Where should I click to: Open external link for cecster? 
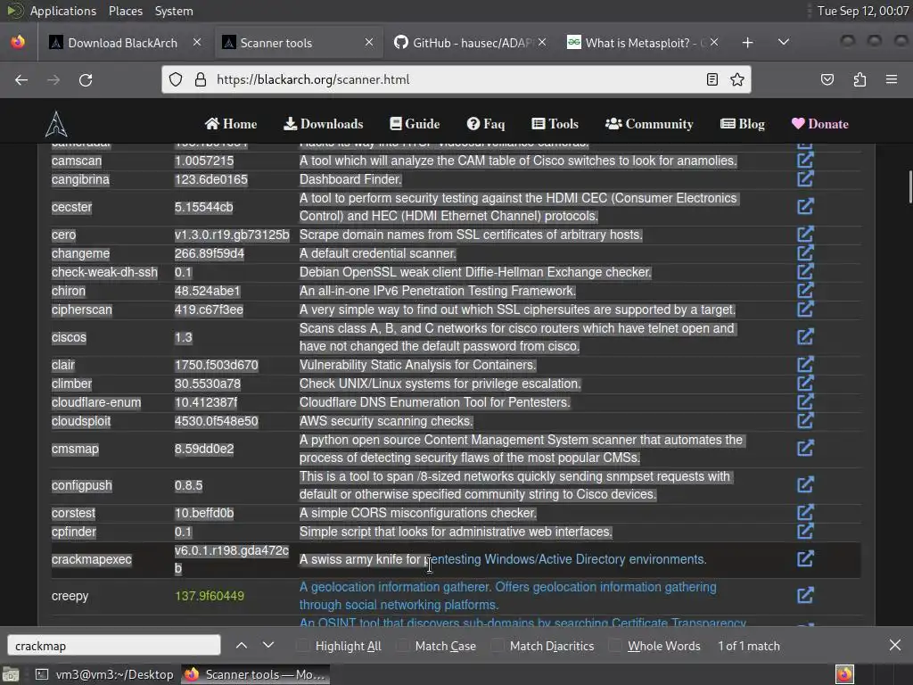pyautogui.click(x=805, y=206)
